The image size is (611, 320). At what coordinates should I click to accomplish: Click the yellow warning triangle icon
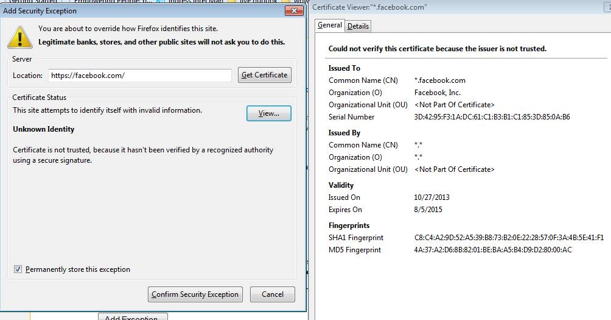click(x=20, y=36)
